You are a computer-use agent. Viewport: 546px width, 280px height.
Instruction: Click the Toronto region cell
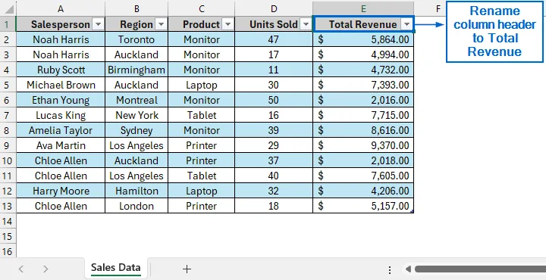136,39
